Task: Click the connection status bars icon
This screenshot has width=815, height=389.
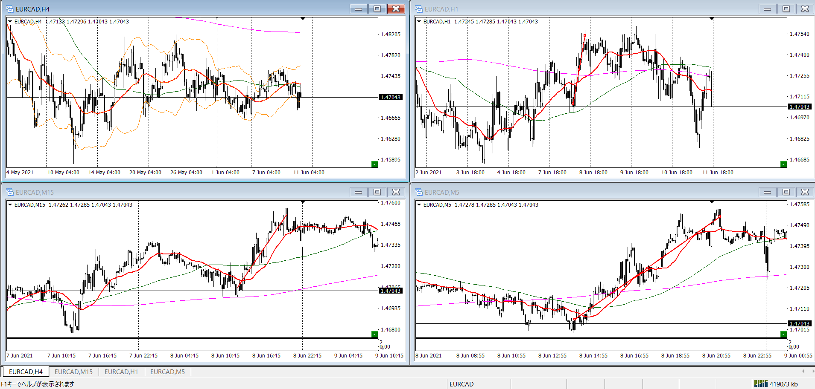Action: [760, 384]
